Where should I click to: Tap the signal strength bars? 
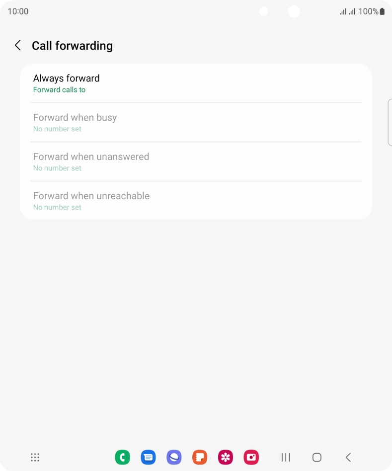(x=347, y=11)
